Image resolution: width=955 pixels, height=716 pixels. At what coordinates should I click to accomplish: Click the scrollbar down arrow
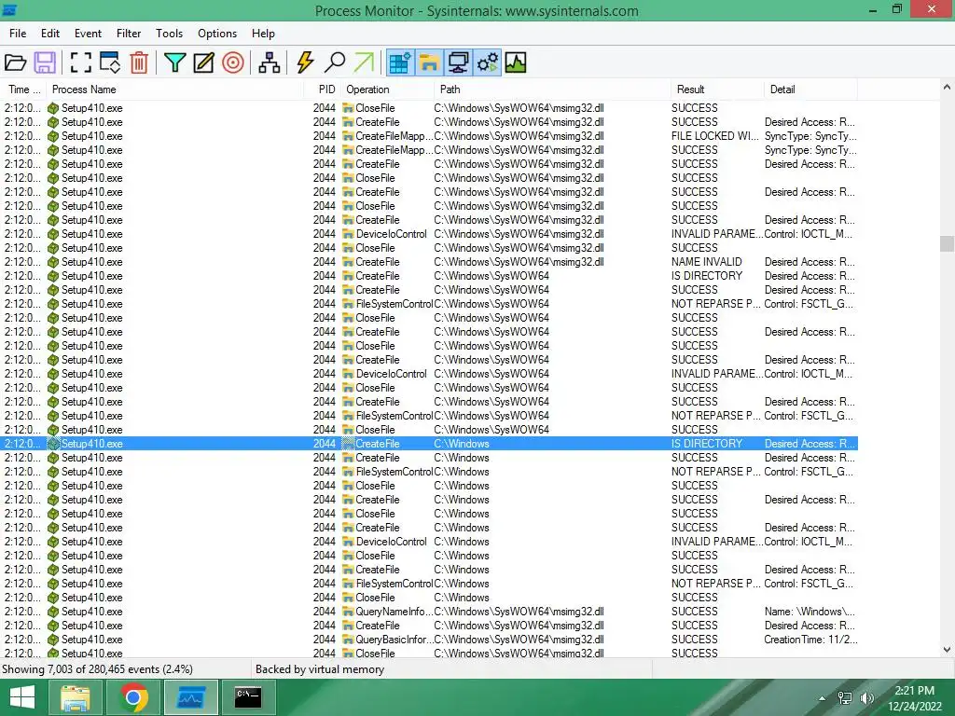[947, 650]
